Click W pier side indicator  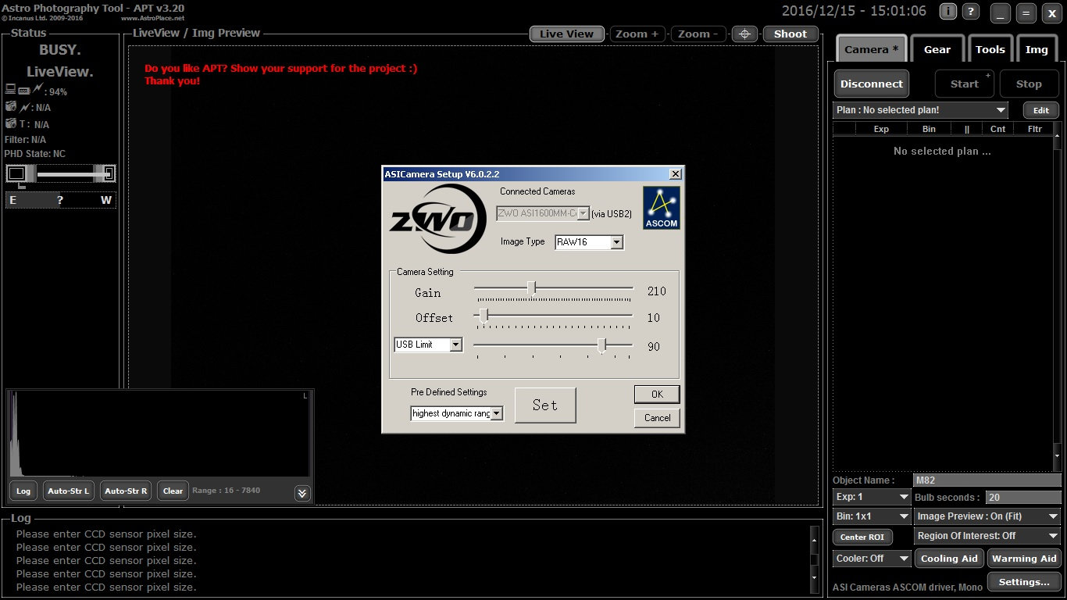(x=106, y=200)
